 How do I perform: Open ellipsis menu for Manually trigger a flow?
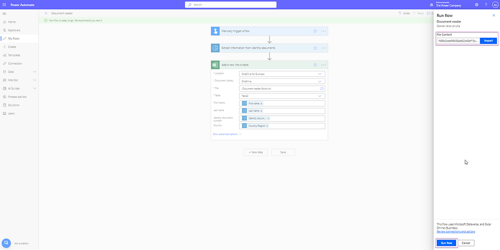tap(323, 31)
